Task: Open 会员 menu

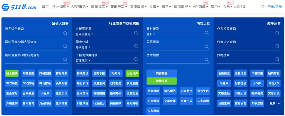Action: pyautogui.click(x=228, y=7)
